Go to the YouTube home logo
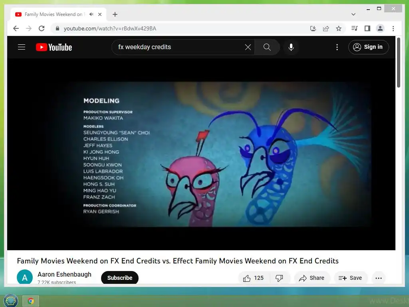 point(54,47)
